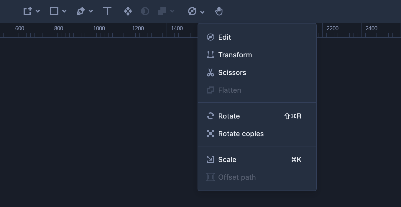Click ruler mark 1000

[99, 28]
